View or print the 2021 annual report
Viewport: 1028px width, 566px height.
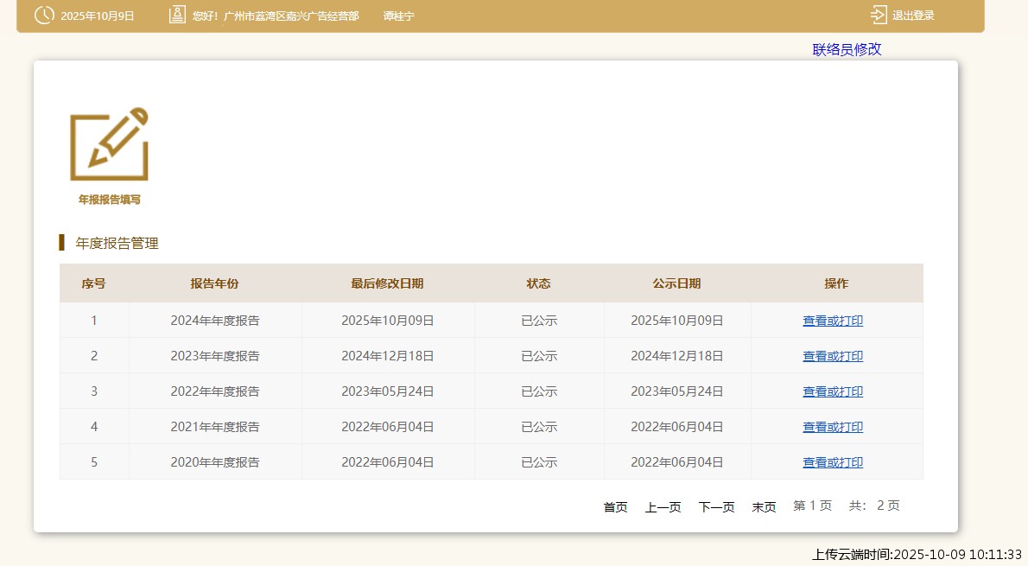[x=832, y=427]
